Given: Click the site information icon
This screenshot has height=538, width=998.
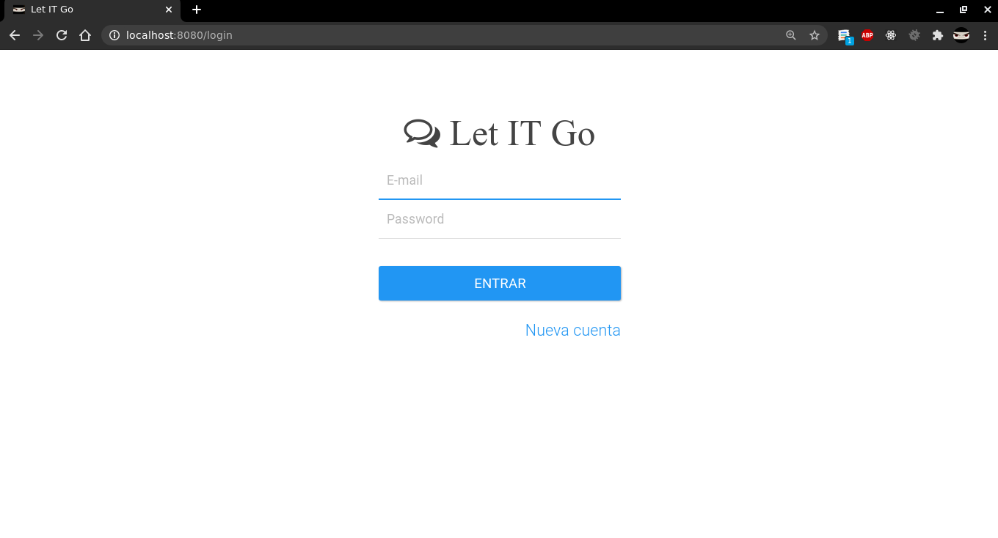Looking at the screenshot, I should pos(114,35).
